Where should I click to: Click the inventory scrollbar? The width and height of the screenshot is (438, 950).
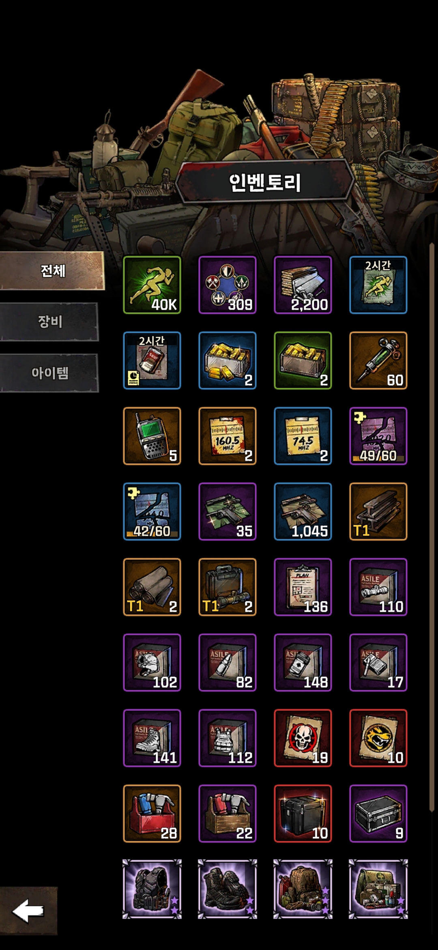coord(432,528)
